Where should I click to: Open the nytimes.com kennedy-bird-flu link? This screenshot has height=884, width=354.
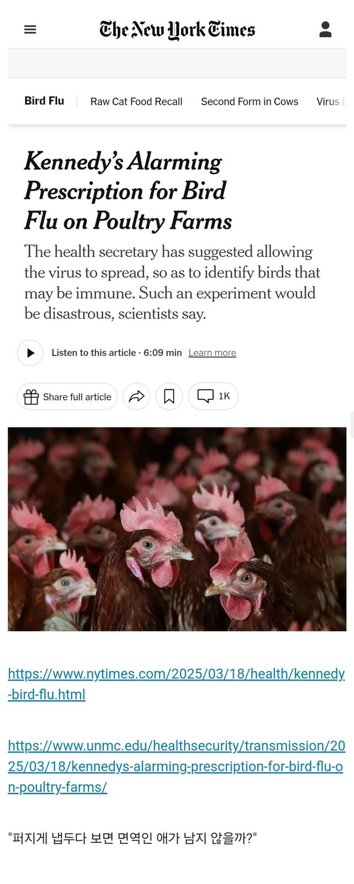176,684
